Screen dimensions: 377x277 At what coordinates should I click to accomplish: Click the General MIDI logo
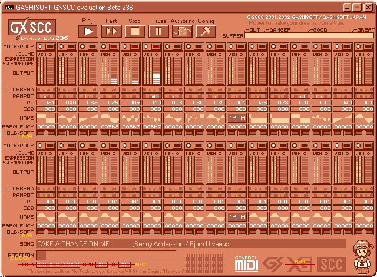pyautogui.click(x=246, y=264)
